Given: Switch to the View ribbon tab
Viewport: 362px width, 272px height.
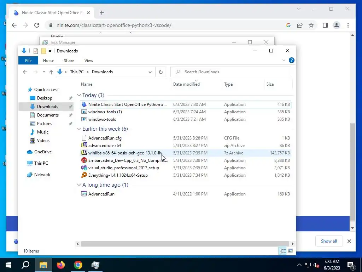Looking at the screenshot, I should tap(89, 61).
